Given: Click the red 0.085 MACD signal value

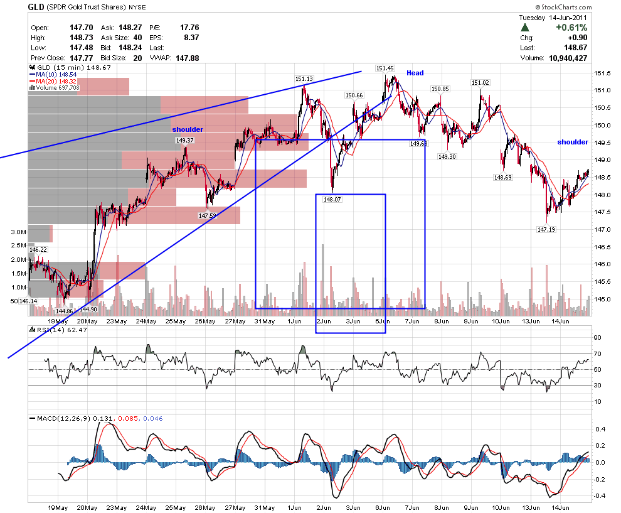Looking at the screenshot, I should click(x=128, y=419).
